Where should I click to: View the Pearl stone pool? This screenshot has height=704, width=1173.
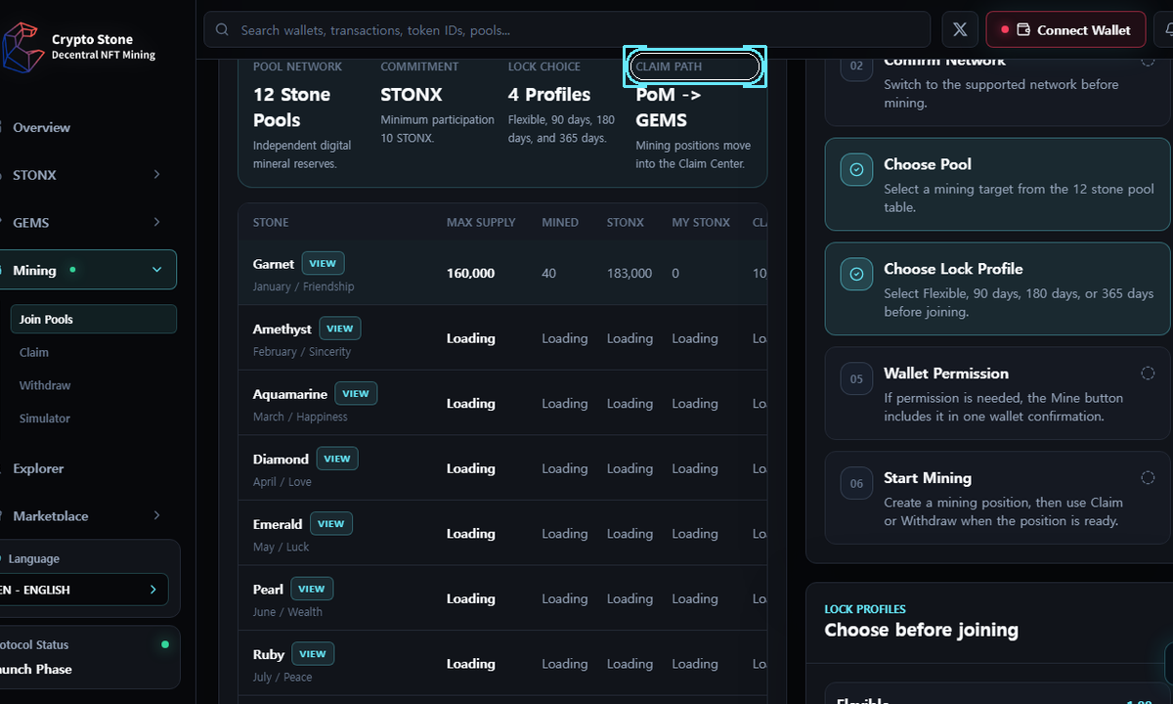coord(312,589)
